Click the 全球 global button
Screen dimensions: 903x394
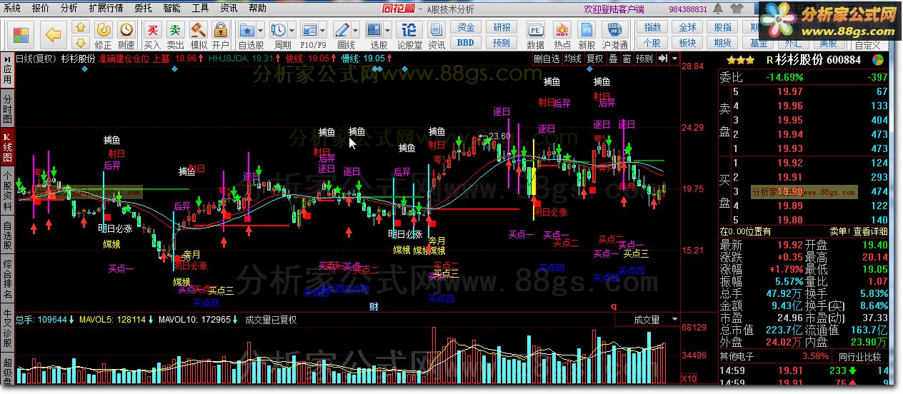pyautogui.click(x=687, y=28)
